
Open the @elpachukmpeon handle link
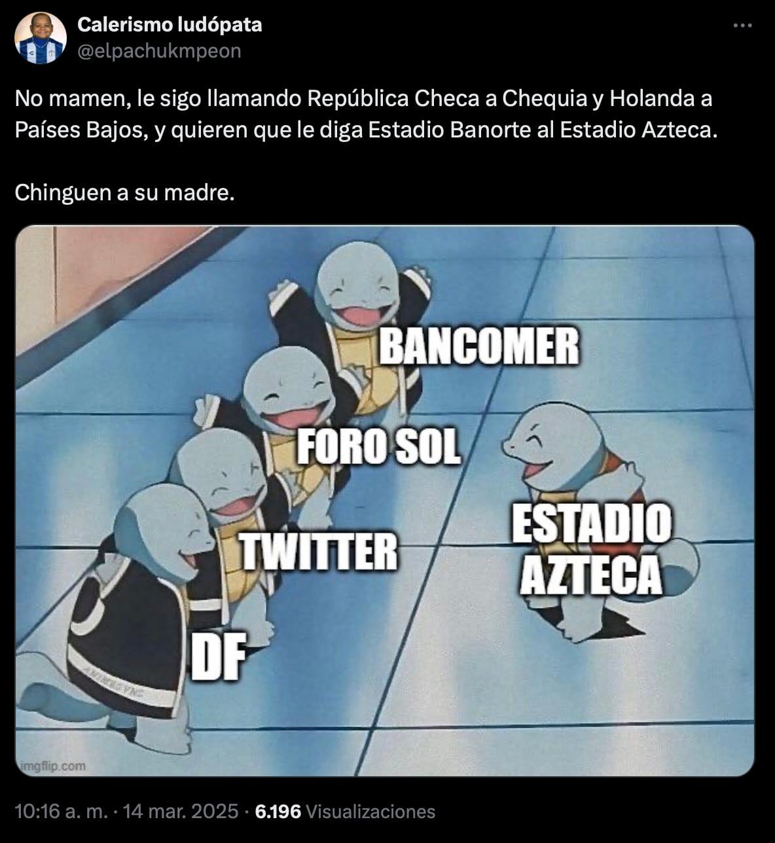click(x=159, y=51)
